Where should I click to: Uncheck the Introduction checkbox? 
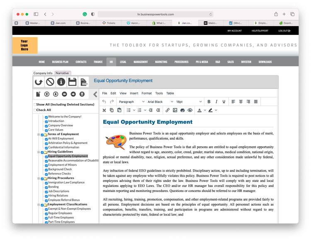click(x=46, y=121)
